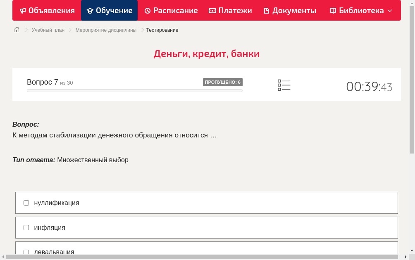This screenshot has width=415, height=260.
Task: Check the инфляция answer option
Action: [26, 227]
